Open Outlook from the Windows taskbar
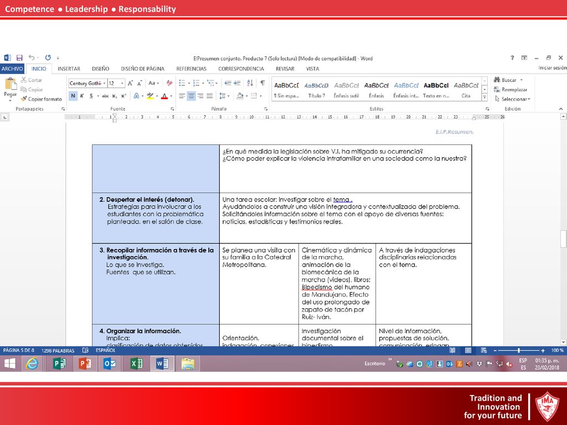The image size is (567, 425). click(x=110, y=363)
